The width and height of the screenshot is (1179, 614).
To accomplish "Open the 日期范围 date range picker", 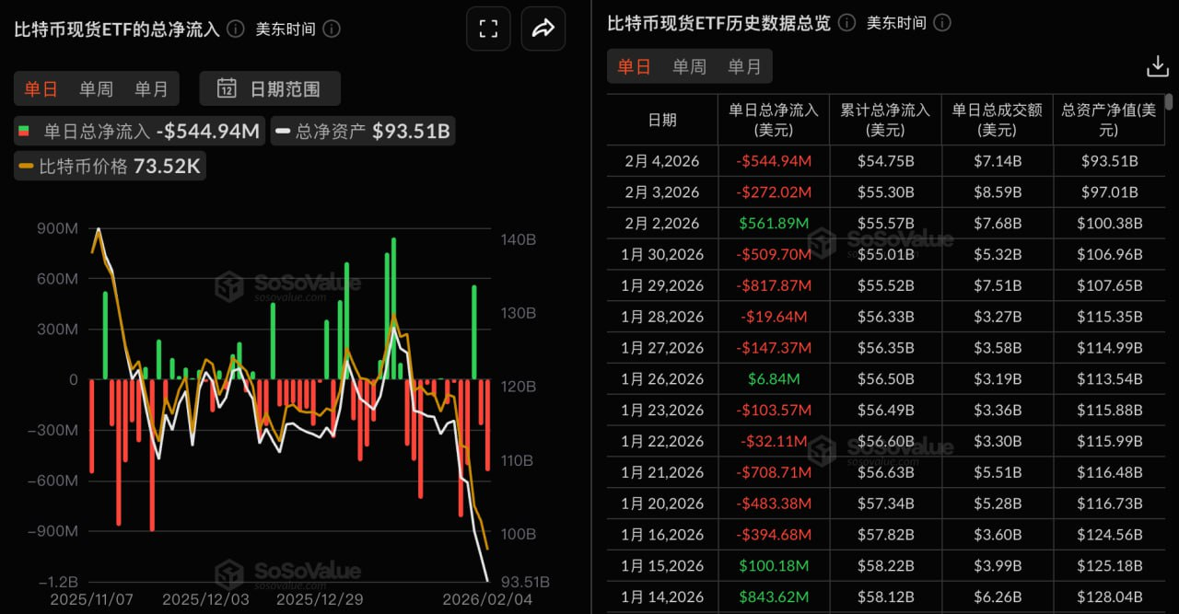I will (270, 88).
